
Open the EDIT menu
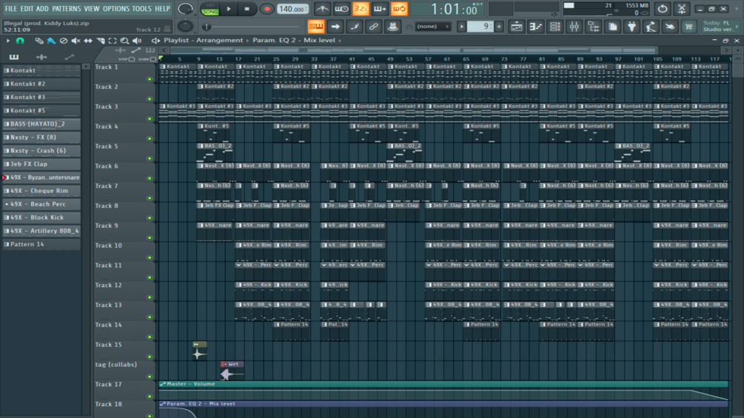click(27, 9)
